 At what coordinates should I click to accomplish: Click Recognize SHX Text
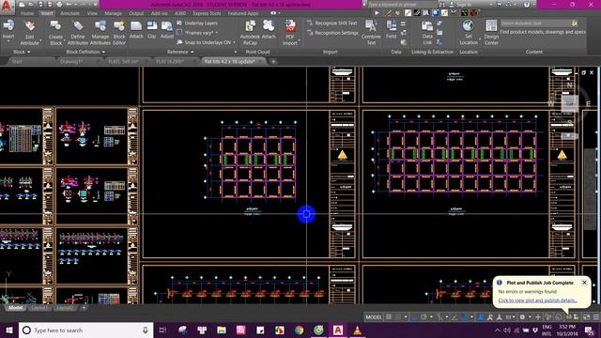[x=331, y=23]
